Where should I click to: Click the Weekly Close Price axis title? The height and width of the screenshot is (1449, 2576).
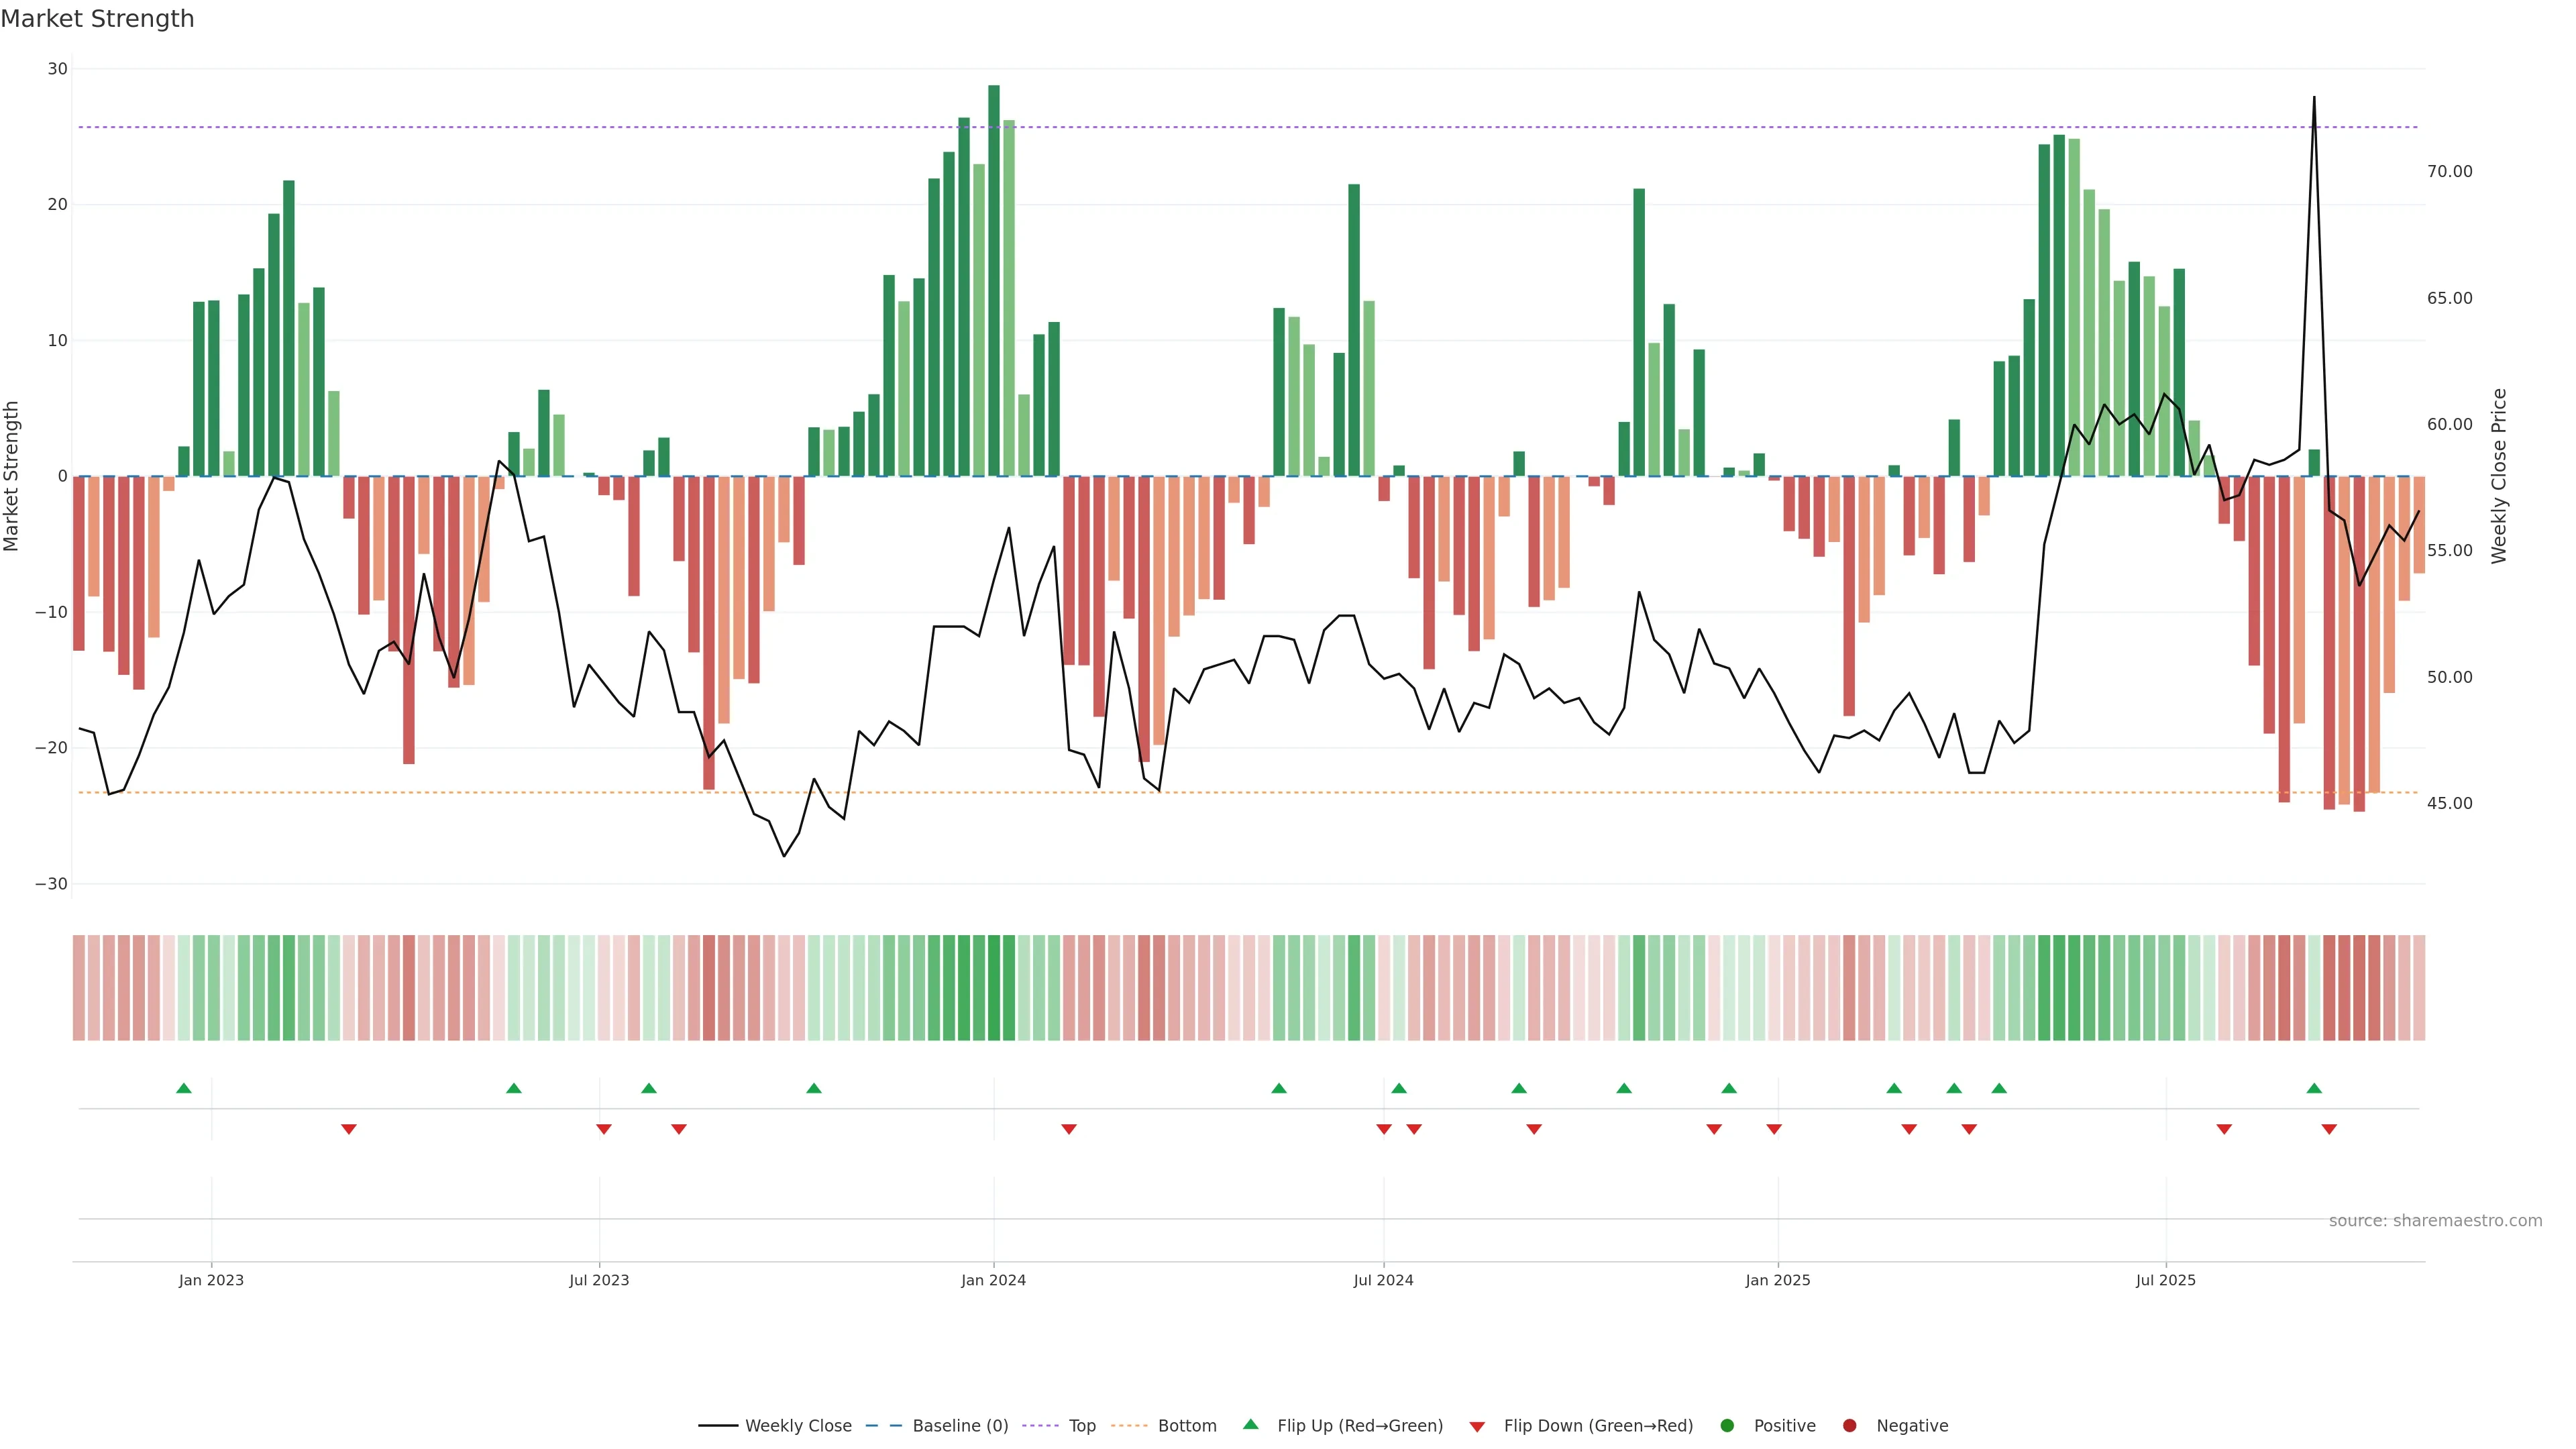point(2499,476)
